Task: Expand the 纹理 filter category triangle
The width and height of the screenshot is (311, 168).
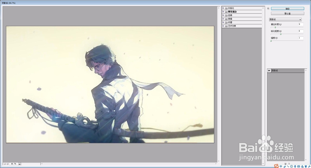Action: pyautogui.click(x=223, y=22)
